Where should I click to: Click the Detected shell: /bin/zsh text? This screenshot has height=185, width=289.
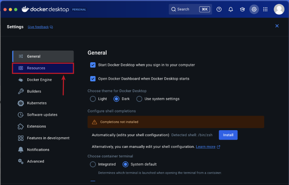pos(192,135)
